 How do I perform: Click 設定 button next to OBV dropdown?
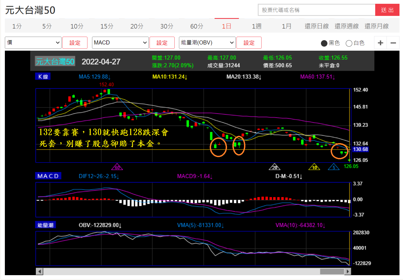(x=249, y=43)
